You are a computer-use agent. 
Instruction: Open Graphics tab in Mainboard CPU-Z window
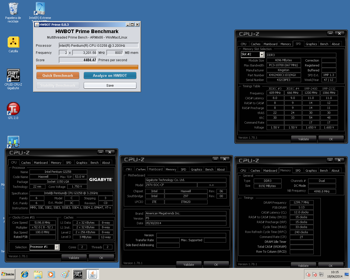point(197,169)
